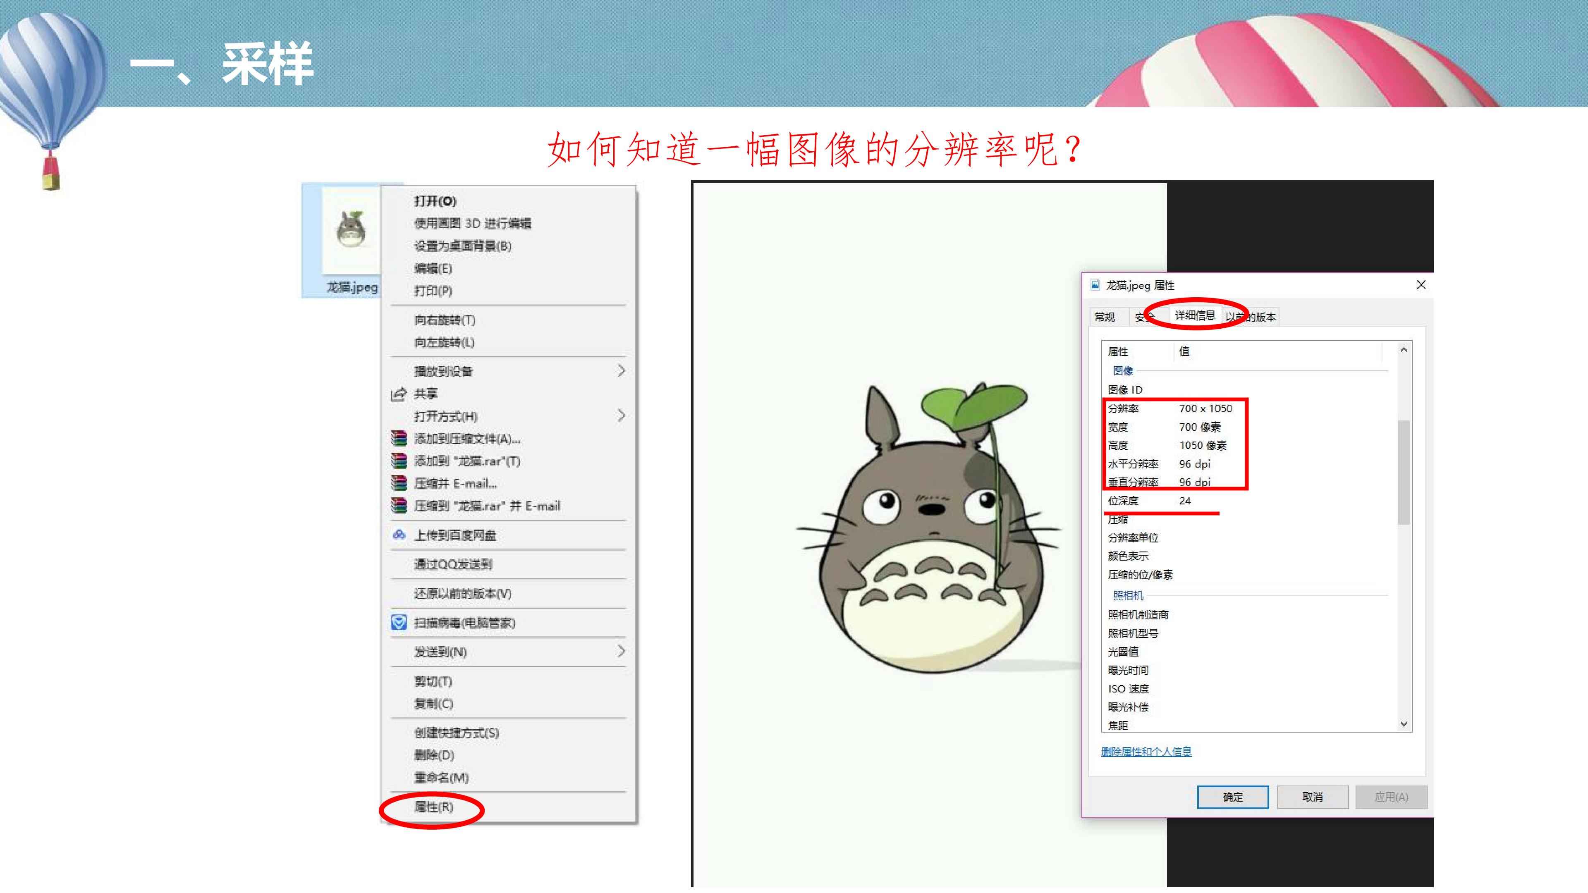Select the 宽度 row value 700 像素
This screenshot has height=893, width=1588.
(1200, 427)
